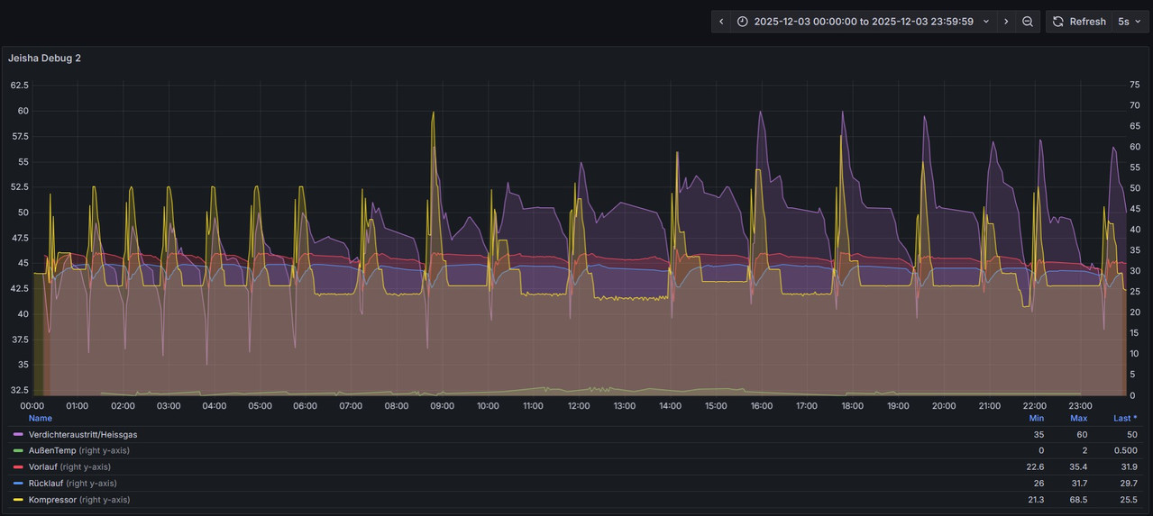Open color picker for Vorlauf red swatch
The image size is (1153, 516).
[x=18, y=467]
